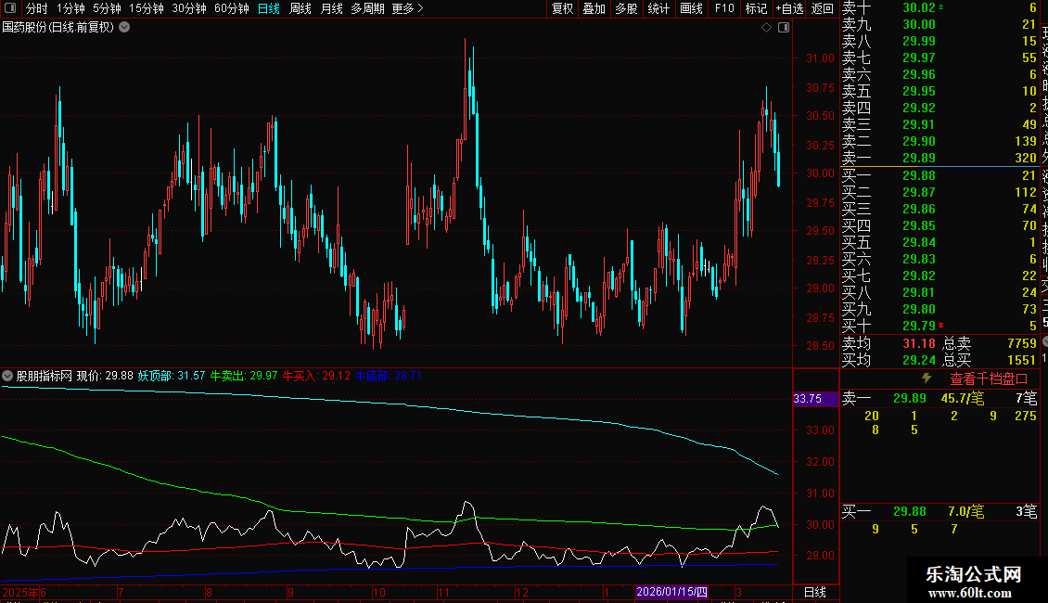This screenshot has width=1048, height=603.
Task: Open the 画线 drawing tool
Action: pyautogui.click(x=691, y=8)
